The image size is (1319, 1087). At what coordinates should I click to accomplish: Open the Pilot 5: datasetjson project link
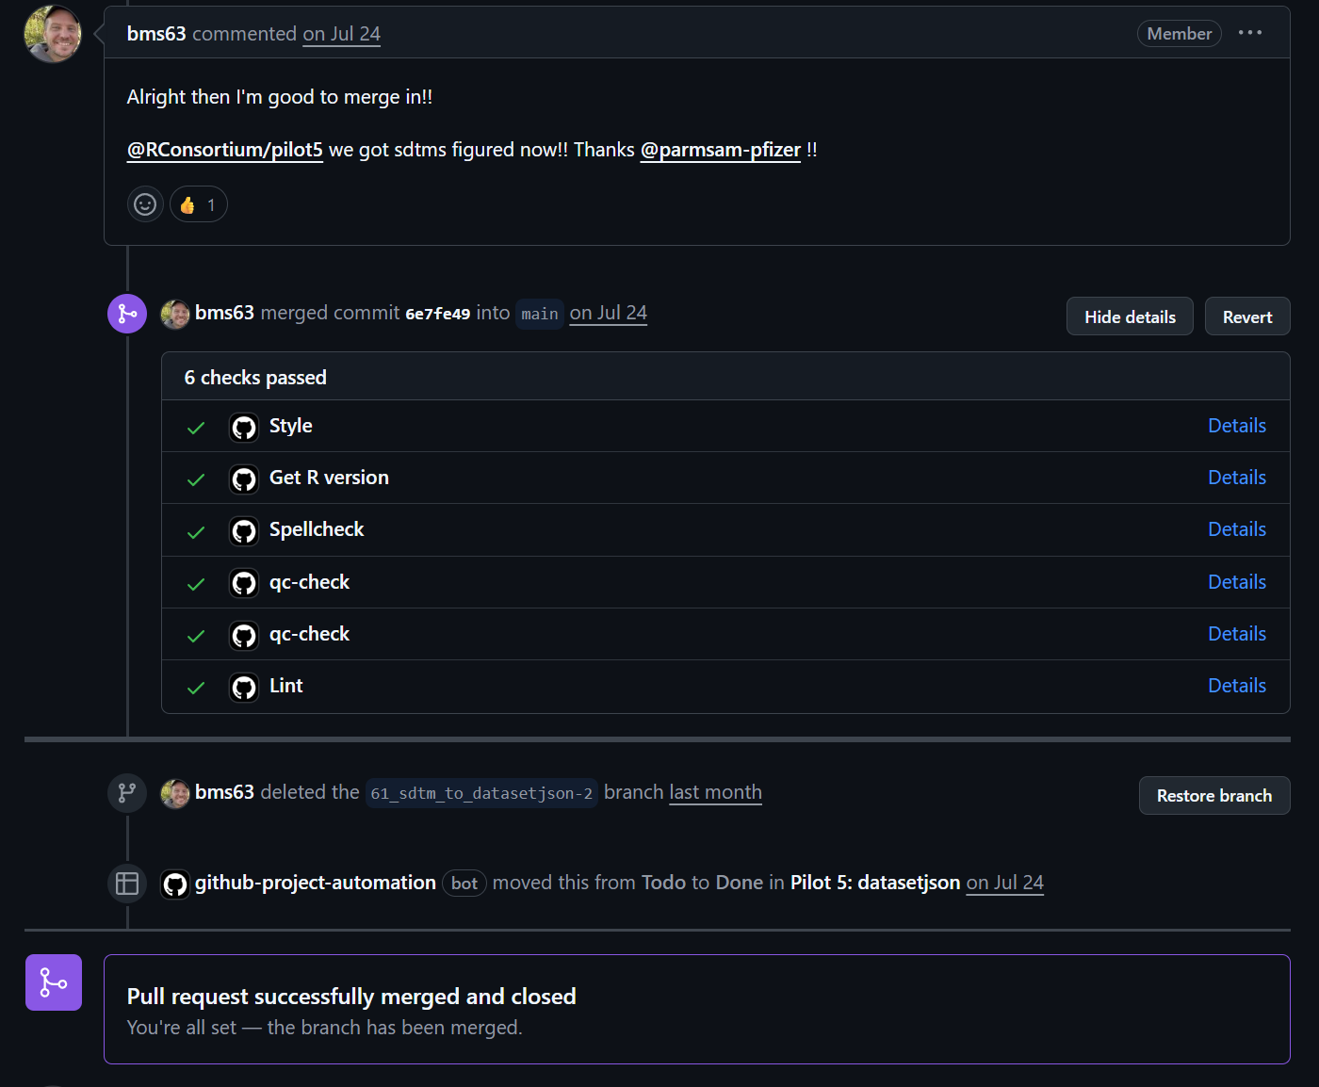875,883
